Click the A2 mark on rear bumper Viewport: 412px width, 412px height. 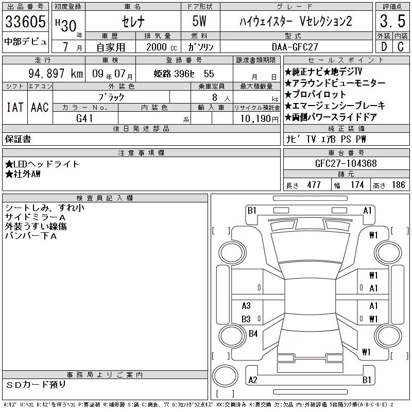[x=253, y=380]
